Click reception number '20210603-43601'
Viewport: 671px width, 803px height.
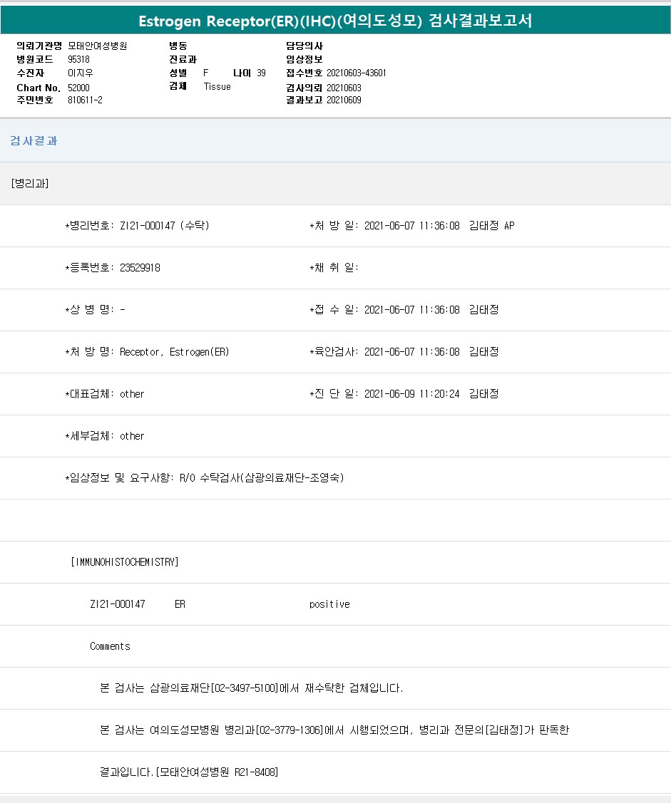pyautogui.click(x=357, y=73)
